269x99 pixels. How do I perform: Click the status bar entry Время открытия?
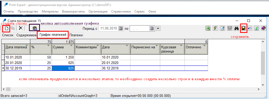[x=141, y=96]
